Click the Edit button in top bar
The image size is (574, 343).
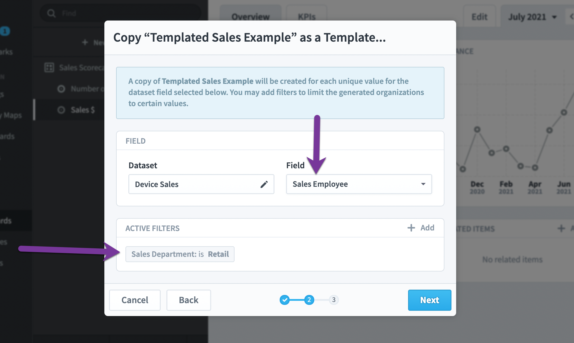tap(479, 17)
